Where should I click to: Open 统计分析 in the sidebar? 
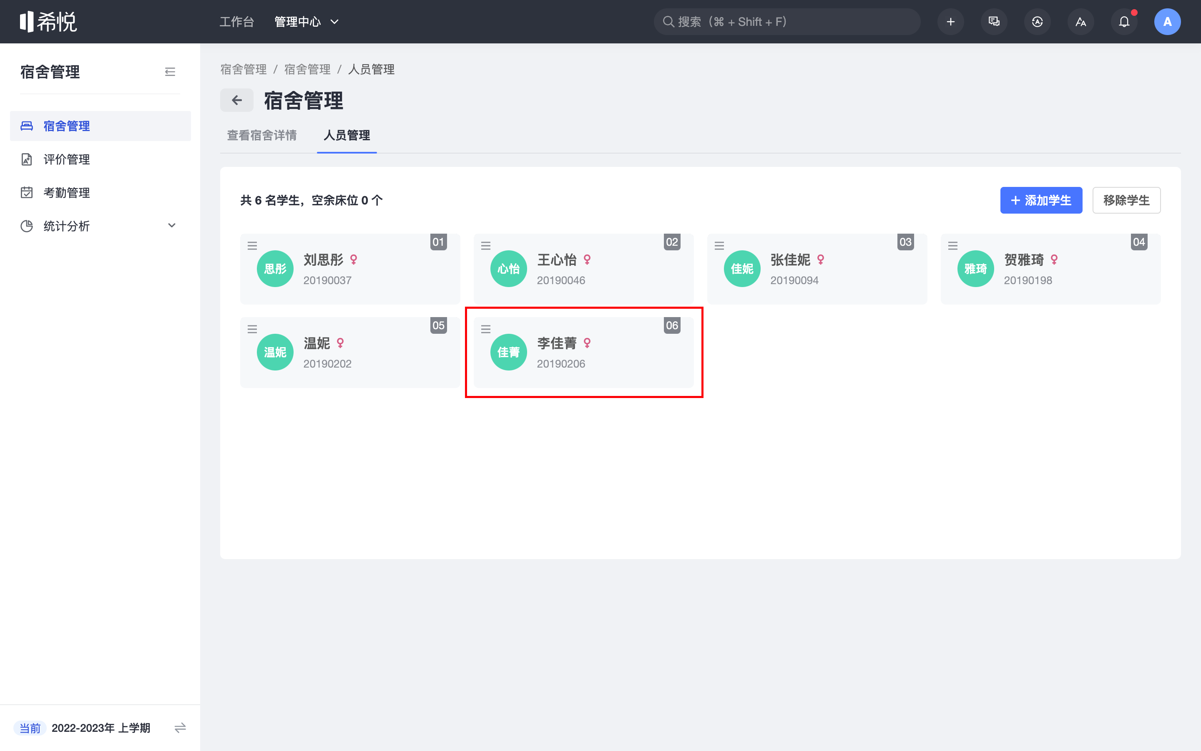pos(100,226)
